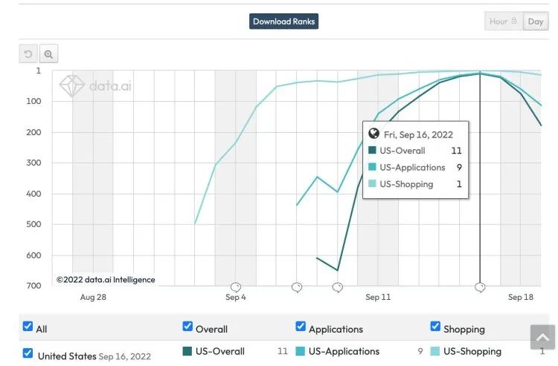Uncheck the Applications checkbox

pos(301,327)
